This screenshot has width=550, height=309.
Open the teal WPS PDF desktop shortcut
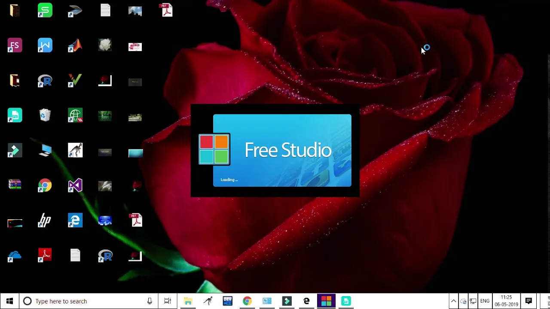[x=15, y=115]
